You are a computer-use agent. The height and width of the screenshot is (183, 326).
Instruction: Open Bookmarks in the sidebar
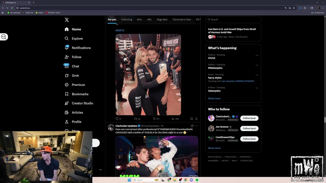point(76,94)
